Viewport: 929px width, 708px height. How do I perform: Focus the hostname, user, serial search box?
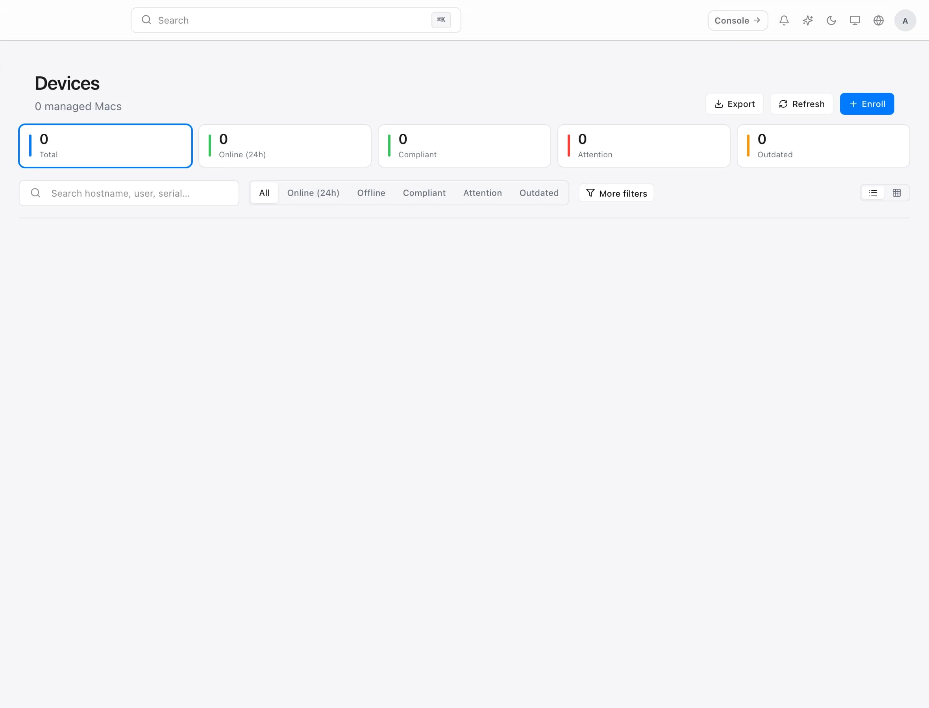click(x=129, y=193)
